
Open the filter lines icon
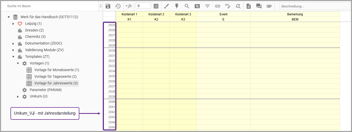tap(207, 6)
